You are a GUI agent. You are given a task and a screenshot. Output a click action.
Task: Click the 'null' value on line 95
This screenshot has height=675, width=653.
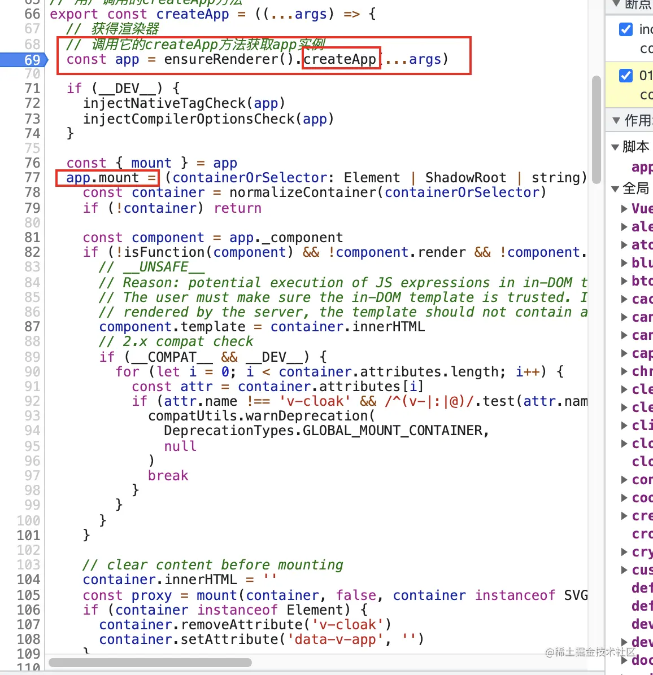[x=181, y=446]
